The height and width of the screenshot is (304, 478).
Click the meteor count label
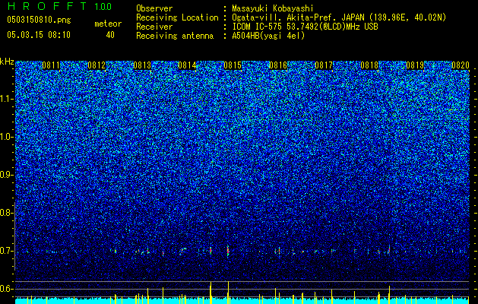(108, 24)
